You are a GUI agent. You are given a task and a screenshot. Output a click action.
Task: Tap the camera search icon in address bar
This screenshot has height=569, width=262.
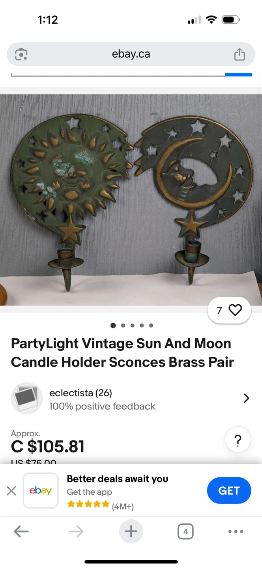click(x=21, y=54)
